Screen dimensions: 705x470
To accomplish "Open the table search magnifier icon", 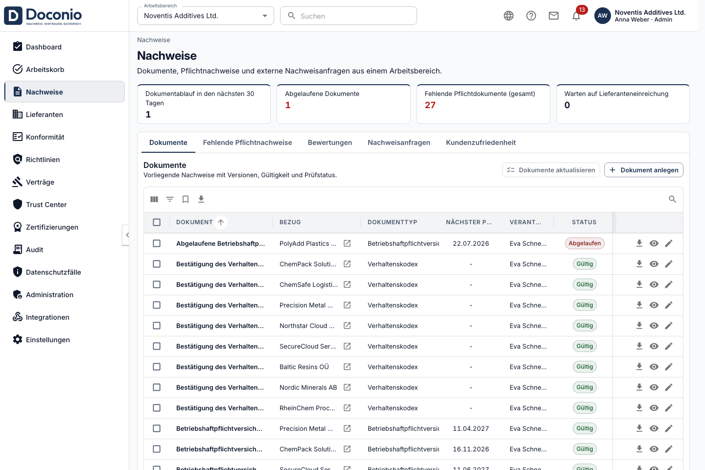I will (672, 199).
